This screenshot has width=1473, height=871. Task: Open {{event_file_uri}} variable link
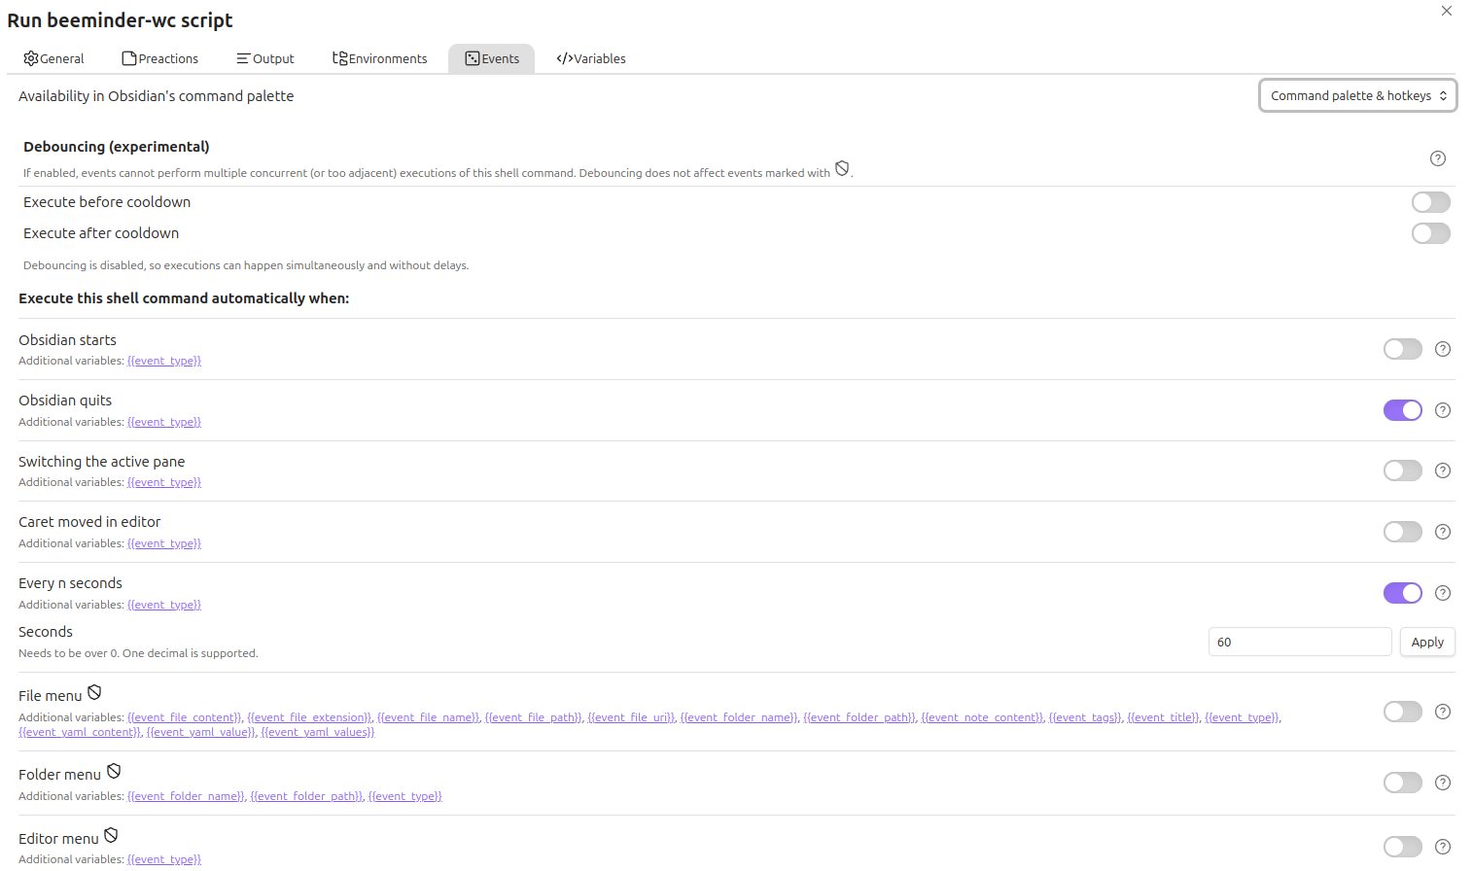coord(631,717)
